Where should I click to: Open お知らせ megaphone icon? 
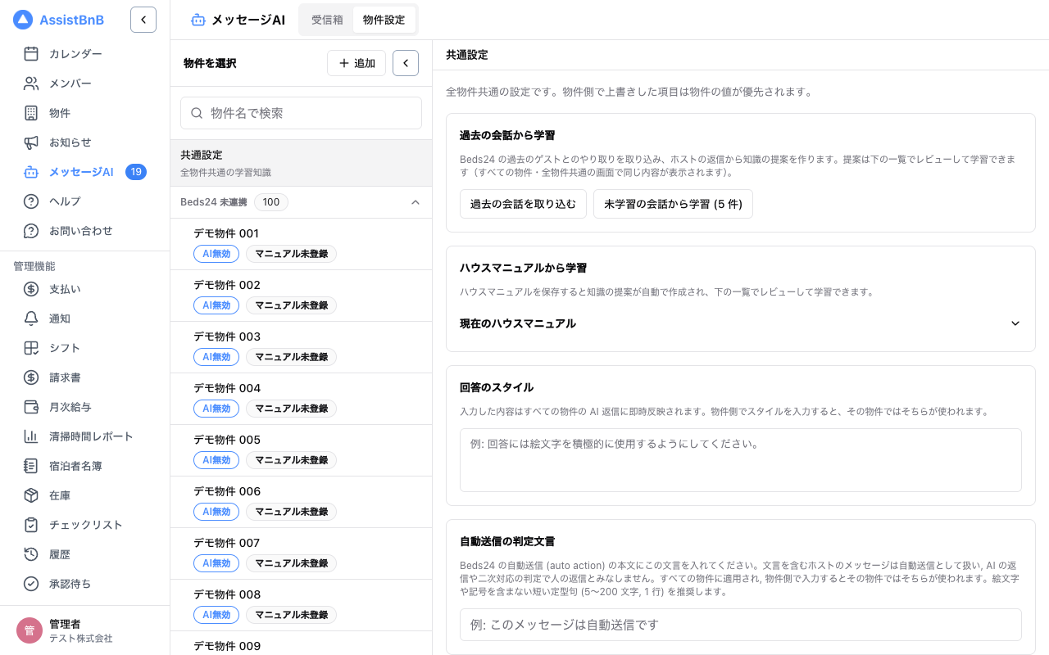click(31, 142)
